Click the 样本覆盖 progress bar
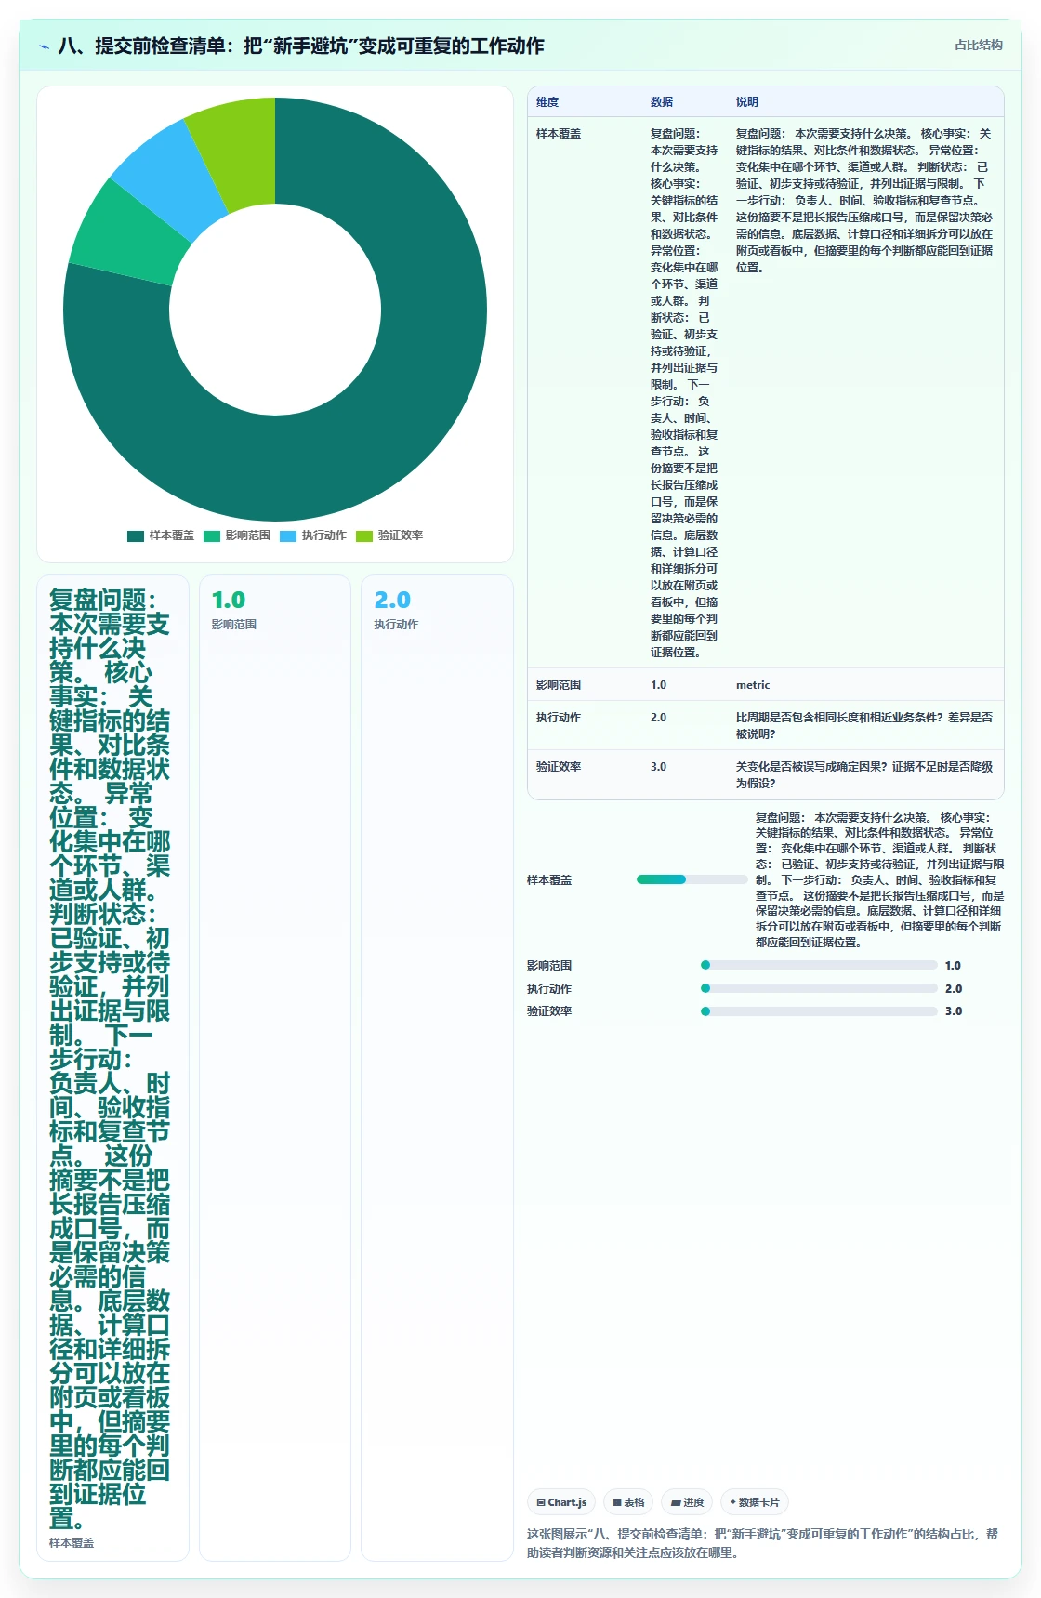The height and width of the screenshot is (1598, 1041). click(x=692, y=879)
